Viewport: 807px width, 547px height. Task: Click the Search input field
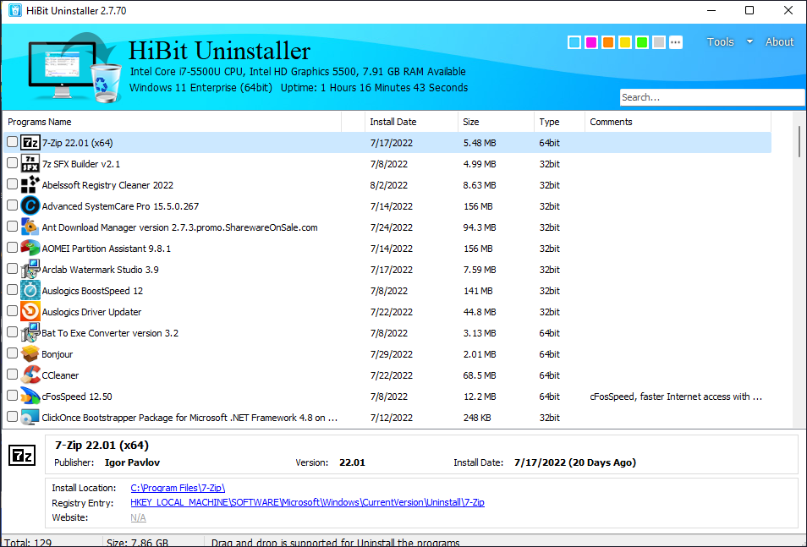point(712,97)
